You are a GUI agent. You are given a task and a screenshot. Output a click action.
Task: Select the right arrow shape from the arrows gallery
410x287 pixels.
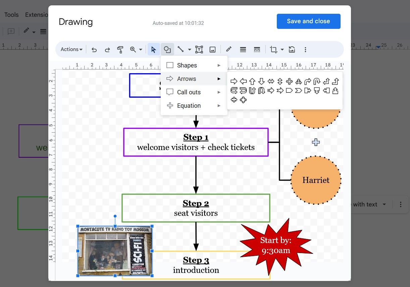point(234,81)
